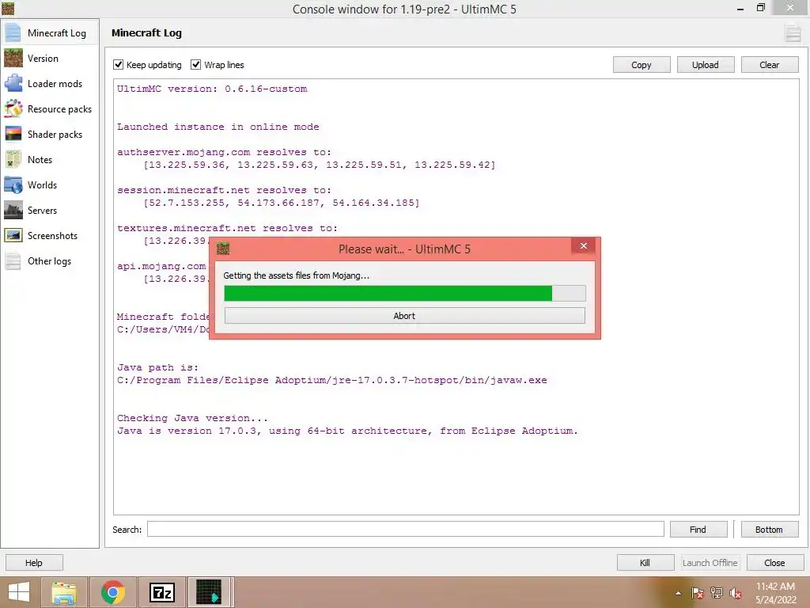Click the 'Checking Java version...' log line
The image size is (810, 608).
[x=192, y=418]
